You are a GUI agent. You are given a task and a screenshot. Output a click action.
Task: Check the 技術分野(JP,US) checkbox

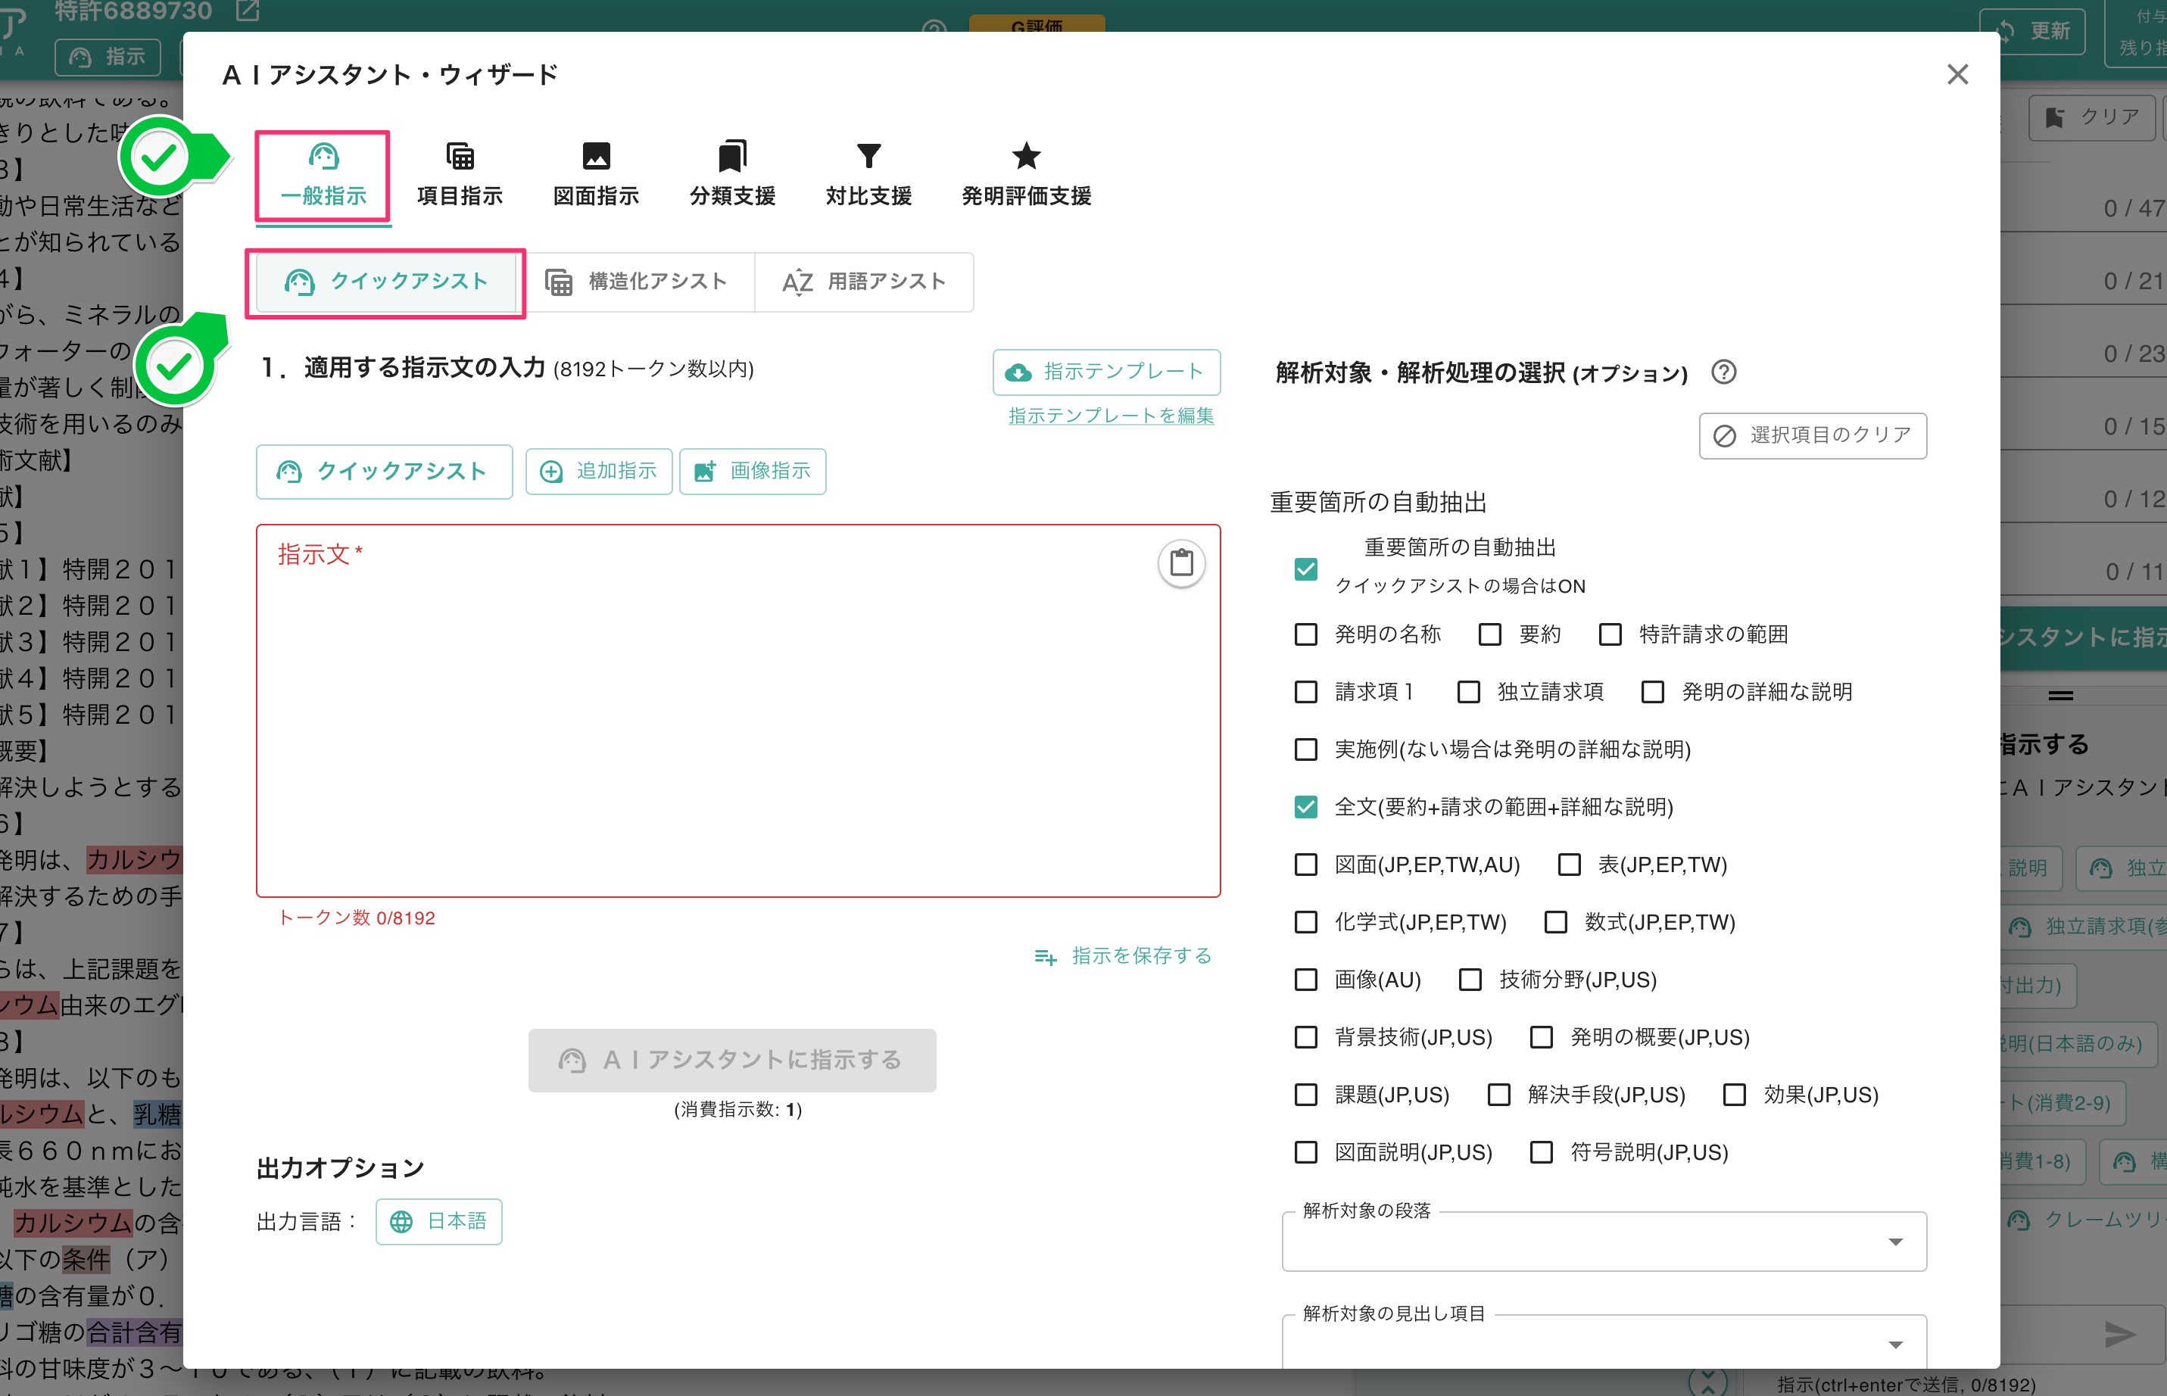(x=1470, y=980)
